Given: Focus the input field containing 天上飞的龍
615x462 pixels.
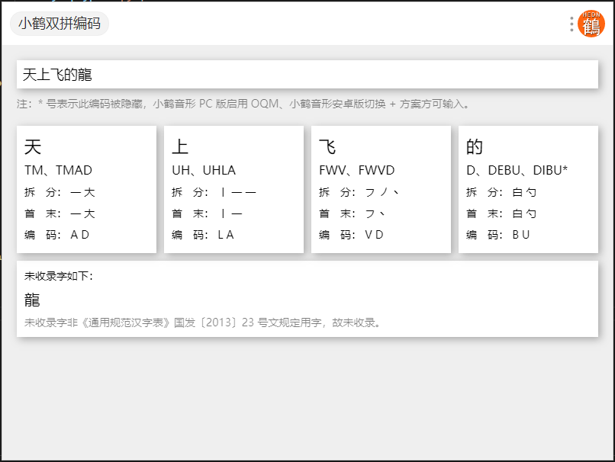Looking at the screenshot, I should [307, 75].
